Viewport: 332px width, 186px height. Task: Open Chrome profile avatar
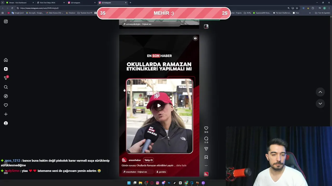point(324,8)
